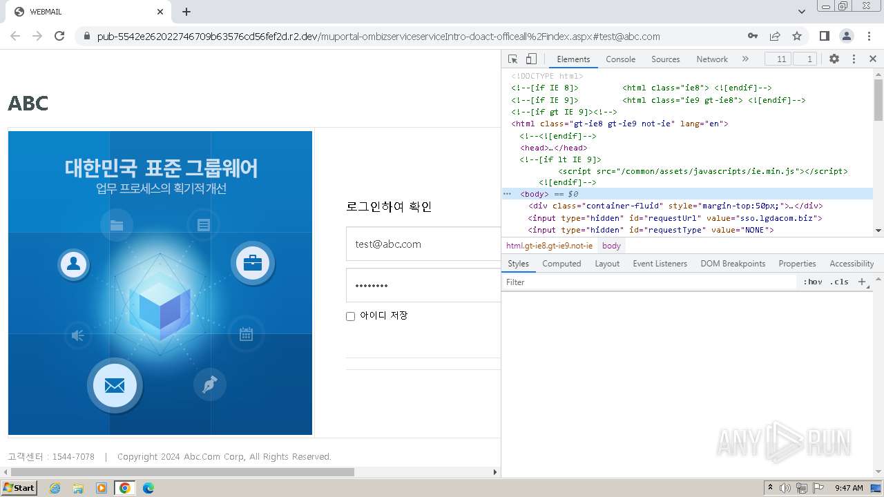Open the file explorer taskbar icon
The height and width of the screenshot is (497, 884).
point(78,488)
